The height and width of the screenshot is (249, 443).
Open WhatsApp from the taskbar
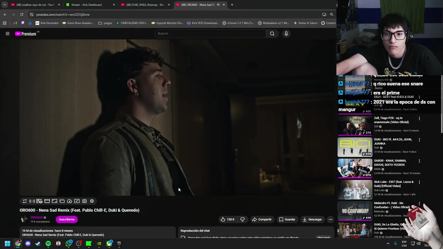tap(69, 243)
